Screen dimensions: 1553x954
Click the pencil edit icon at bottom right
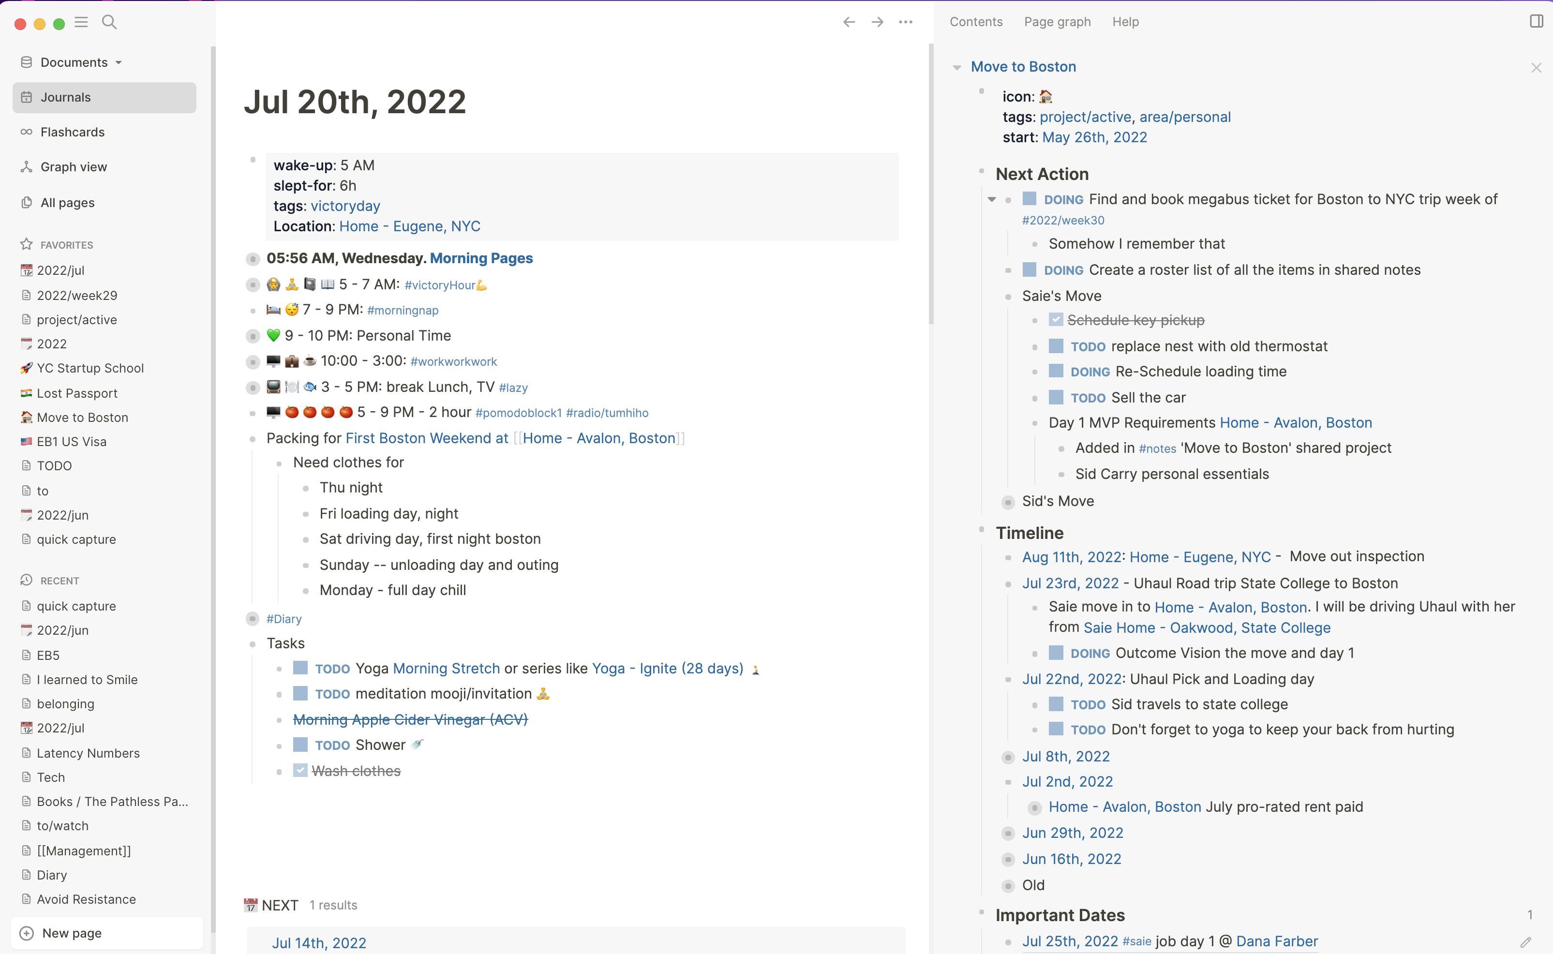1525,942
